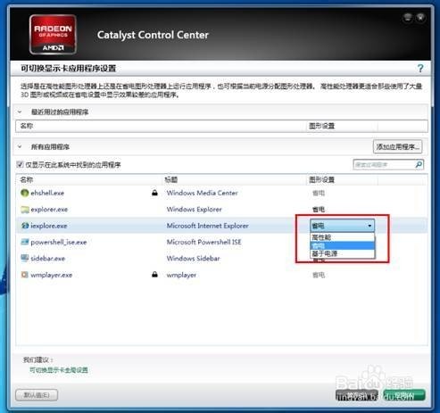The image size is (440, 413).
Task: Open the switchable graphics global settings link
Action: coord(59,370)
